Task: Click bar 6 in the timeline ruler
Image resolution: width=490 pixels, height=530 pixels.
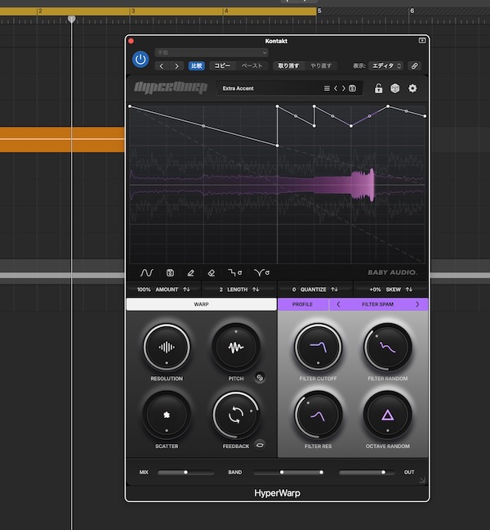Action: click(x=412, y=11)
